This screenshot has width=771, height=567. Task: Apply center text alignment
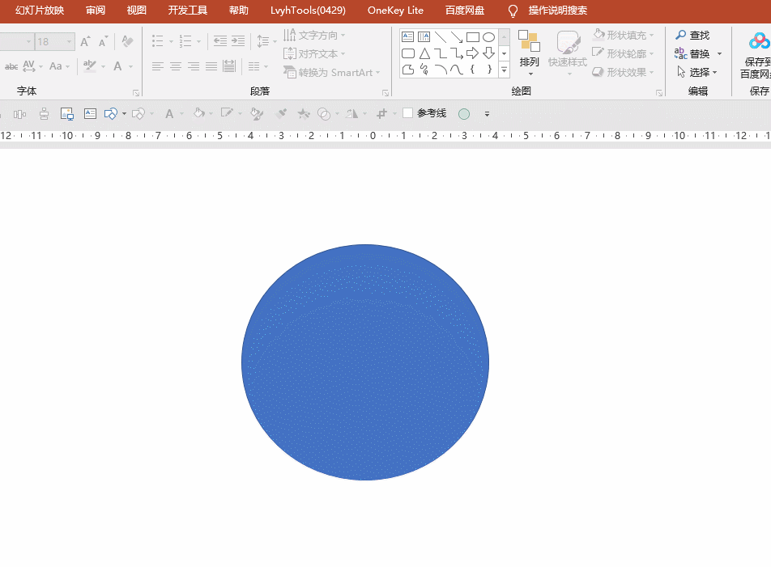(176, 66)
